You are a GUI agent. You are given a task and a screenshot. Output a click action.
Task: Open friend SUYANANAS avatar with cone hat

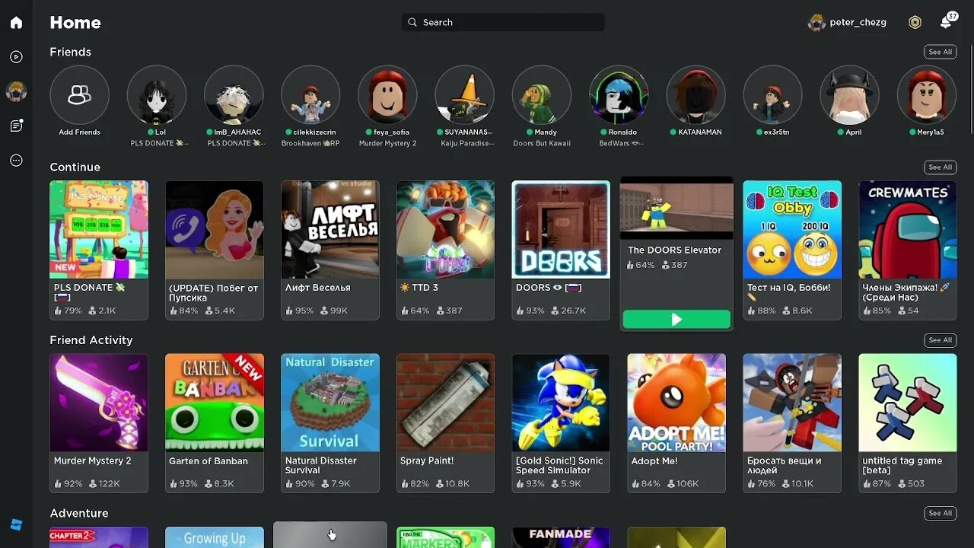click(x=464, y=94)
